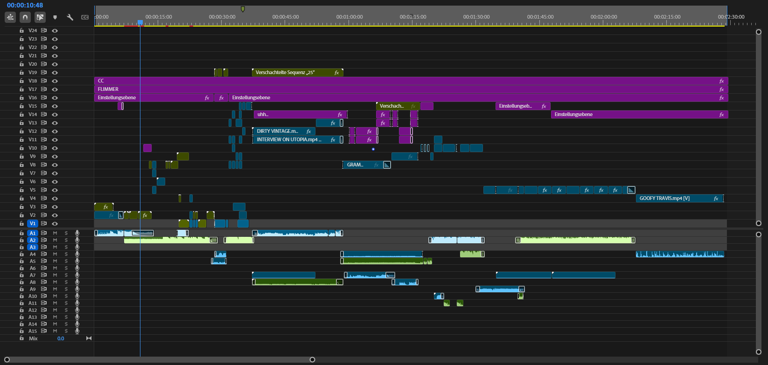Click the green sequence marker on ruler
Viewport: 768px width, 365px height.
coord(243,9)
